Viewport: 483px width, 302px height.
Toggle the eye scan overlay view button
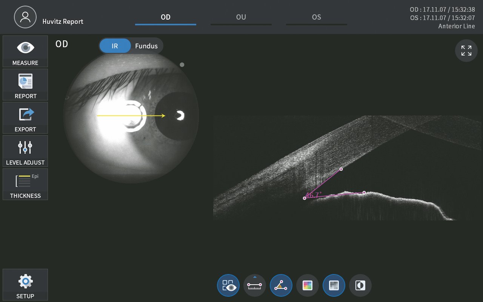228,285
